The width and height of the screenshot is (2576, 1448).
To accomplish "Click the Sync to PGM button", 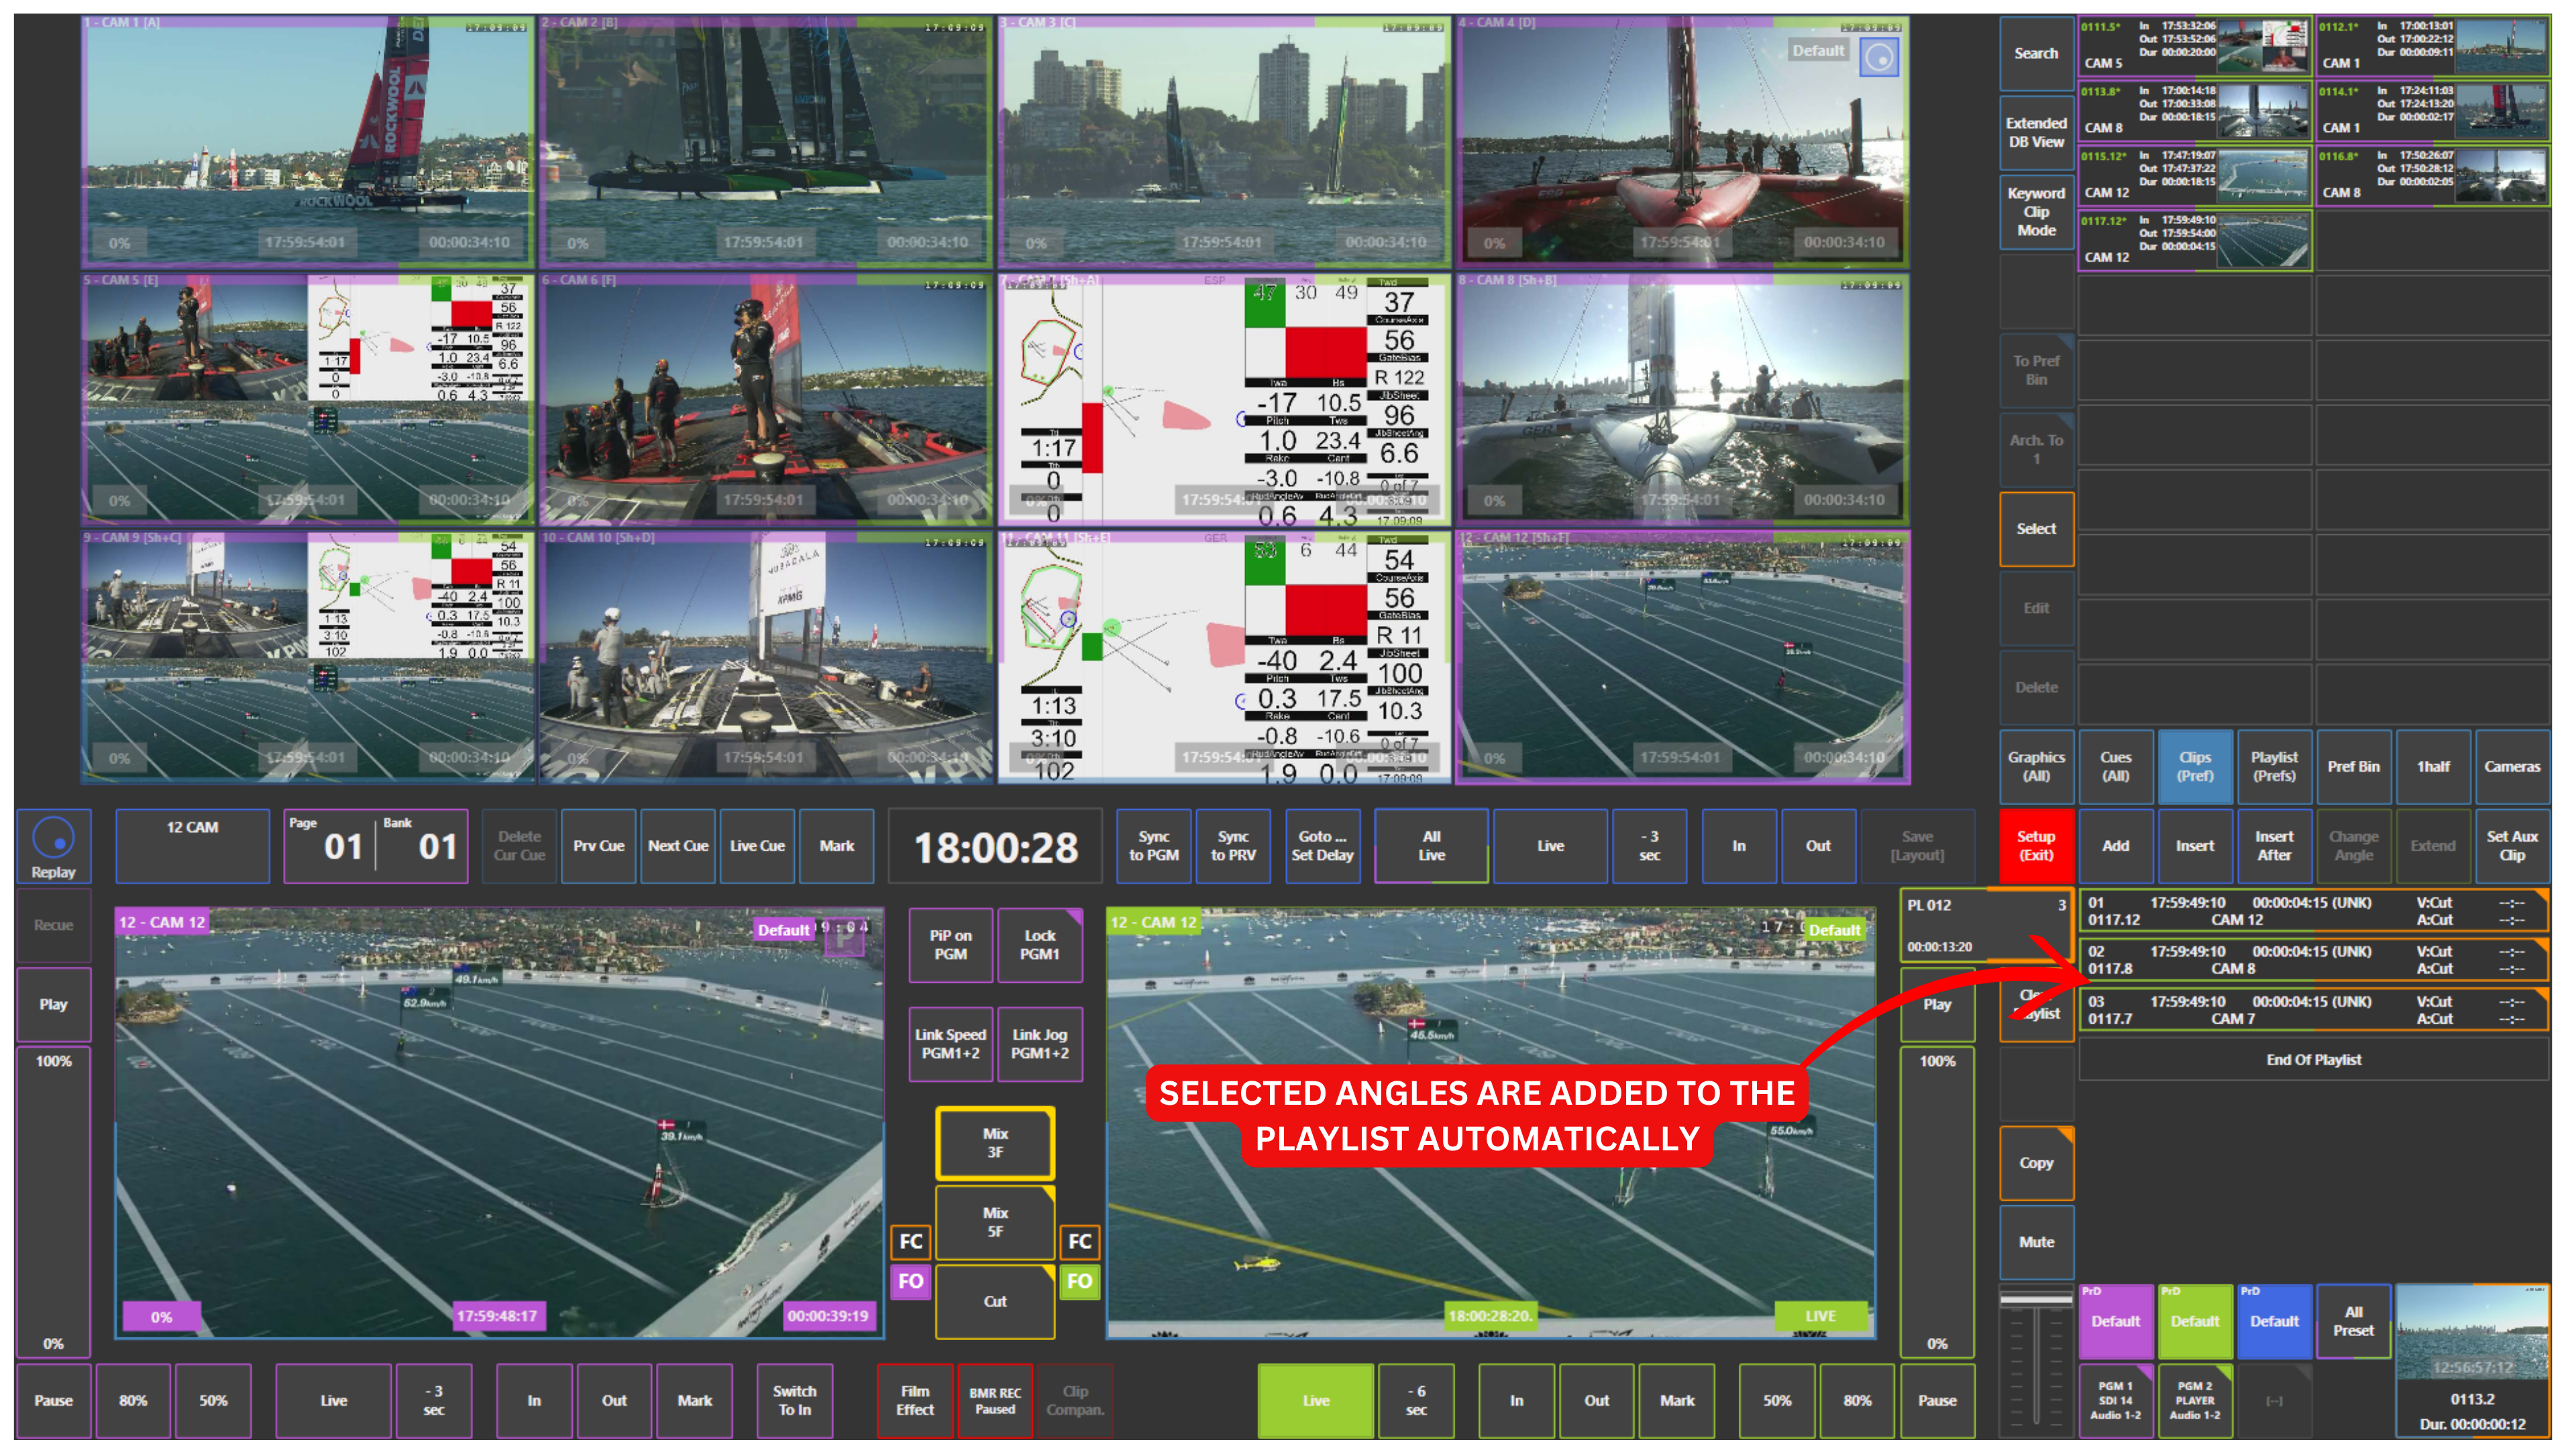I will 1153,845.
